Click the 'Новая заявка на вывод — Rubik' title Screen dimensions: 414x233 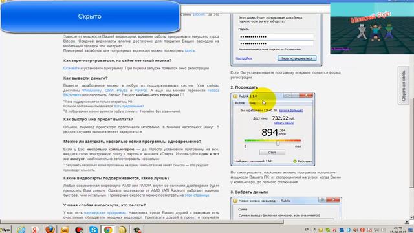point(265,201)
